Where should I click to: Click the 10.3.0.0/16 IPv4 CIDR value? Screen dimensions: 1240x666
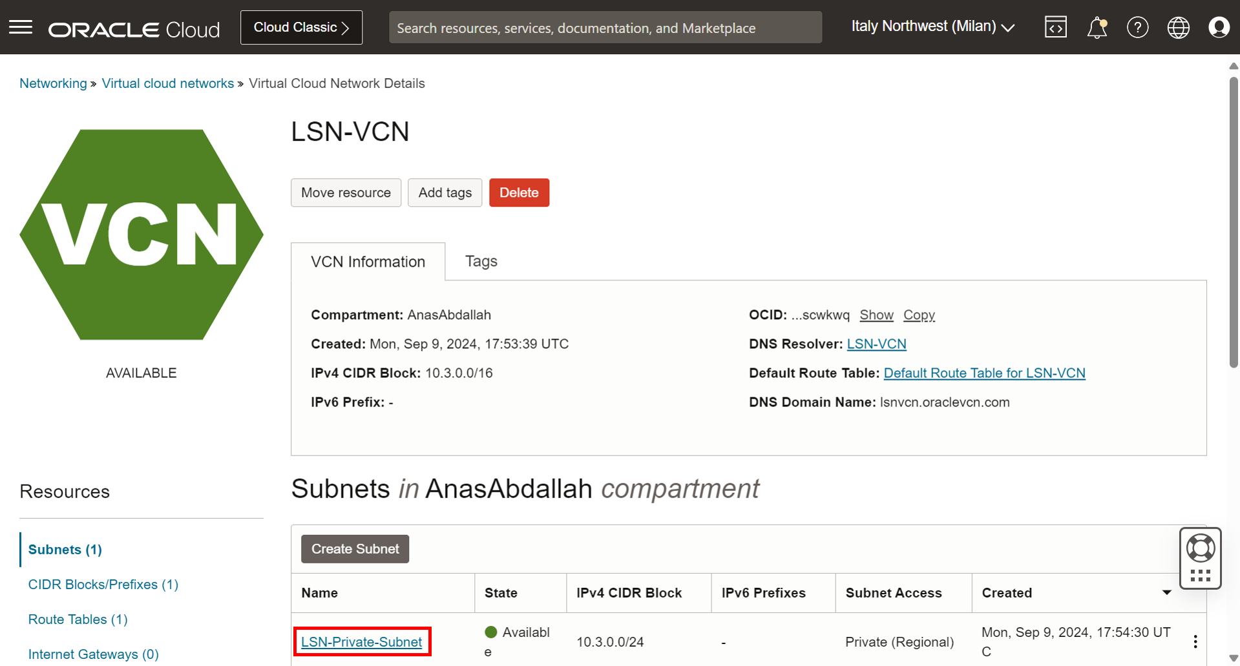[459, 373]
